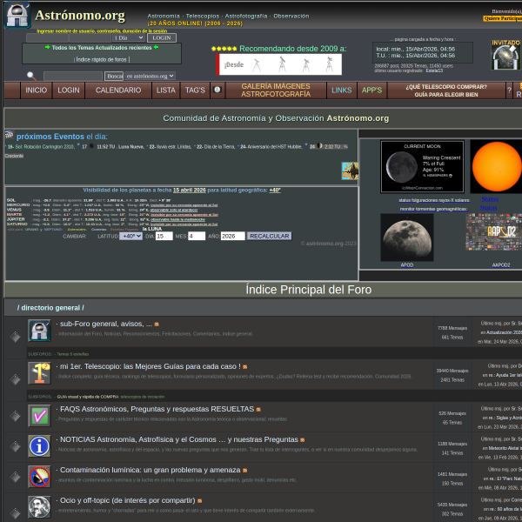This screenshot has height=522, width=522.
Task: Open the LINKS menu item
Action: click(x=342, y=90)
